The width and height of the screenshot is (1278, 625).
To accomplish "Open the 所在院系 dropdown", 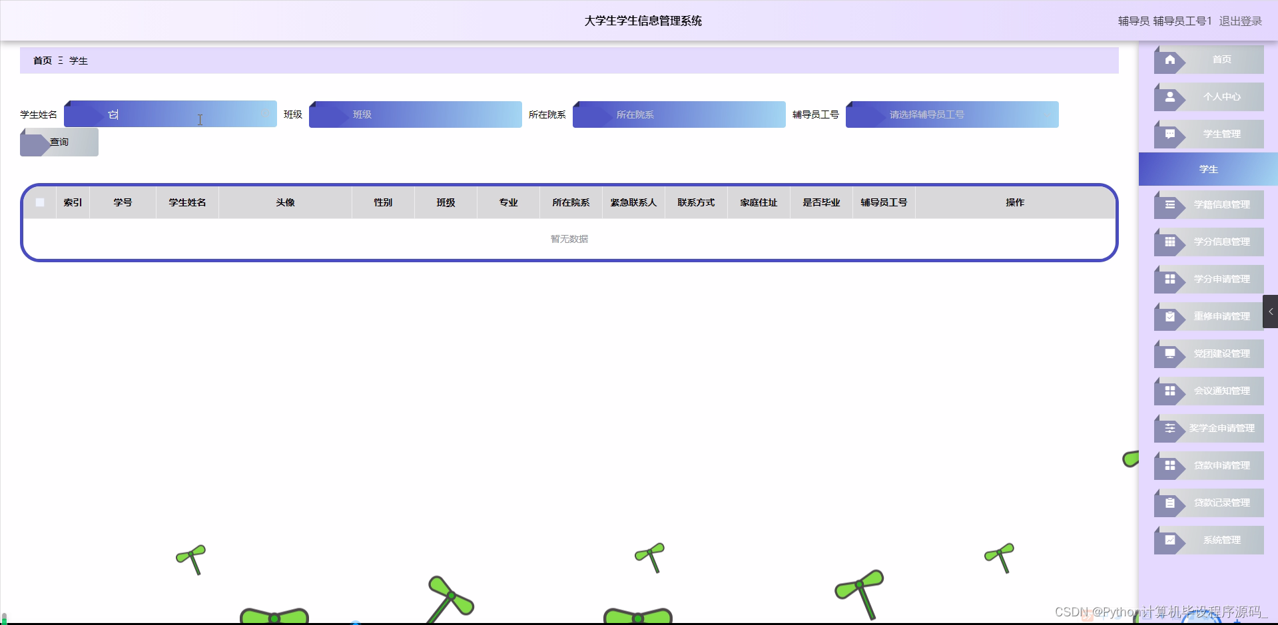I will tap(678, 114).
